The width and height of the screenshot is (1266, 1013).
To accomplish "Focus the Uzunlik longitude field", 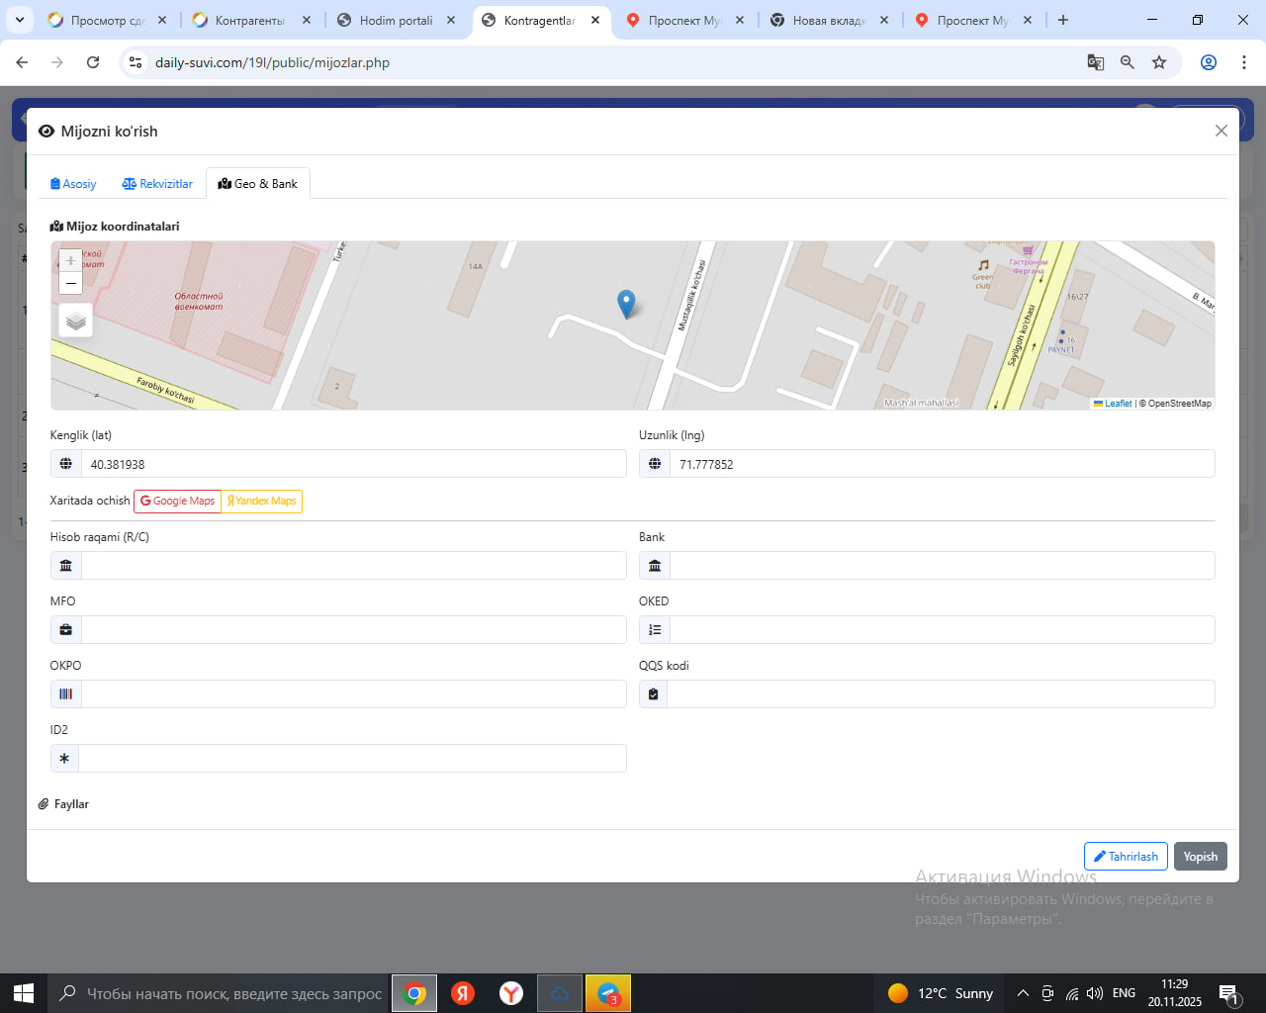I will [x=941, y=464].
